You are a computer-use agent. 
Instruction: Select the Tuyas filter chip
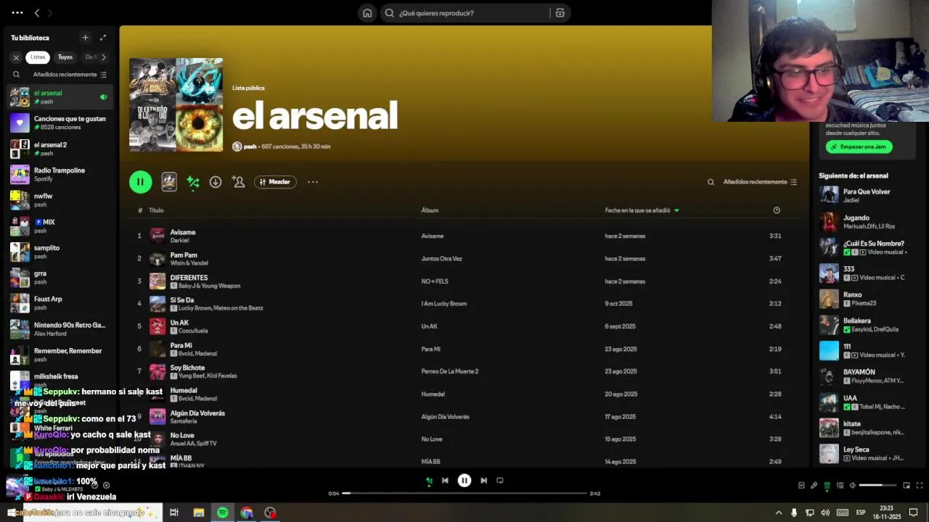click(x=65, y=57)
